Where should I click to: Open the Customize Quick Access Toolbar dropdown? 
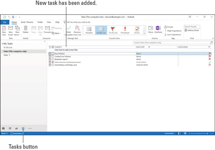(x=19, y=17)
